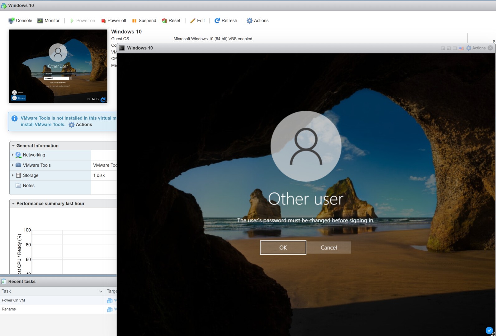
Task: Click the info icon in VMware Tools notice
Action: tap(14, 118)
